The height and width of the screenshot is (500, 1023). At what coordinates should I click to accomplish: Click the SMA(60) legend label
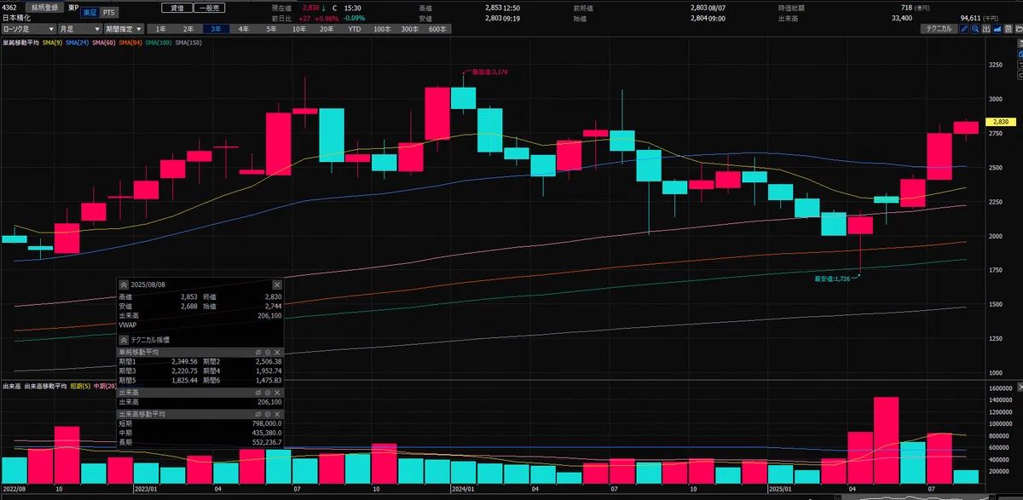(x=104, y=43)
